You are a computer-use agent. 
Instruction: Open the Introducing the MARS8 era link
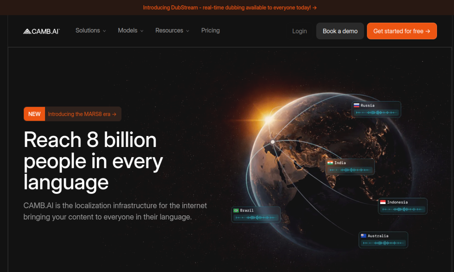point(82,114)
